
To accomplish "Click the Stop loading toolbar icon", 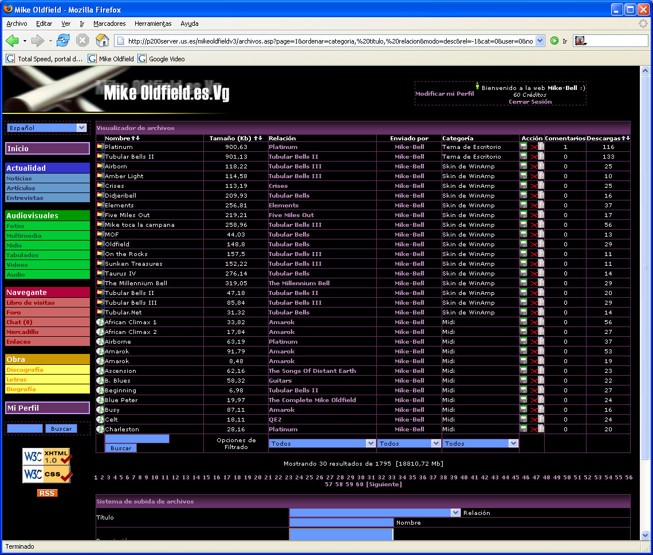I will 82,41.
